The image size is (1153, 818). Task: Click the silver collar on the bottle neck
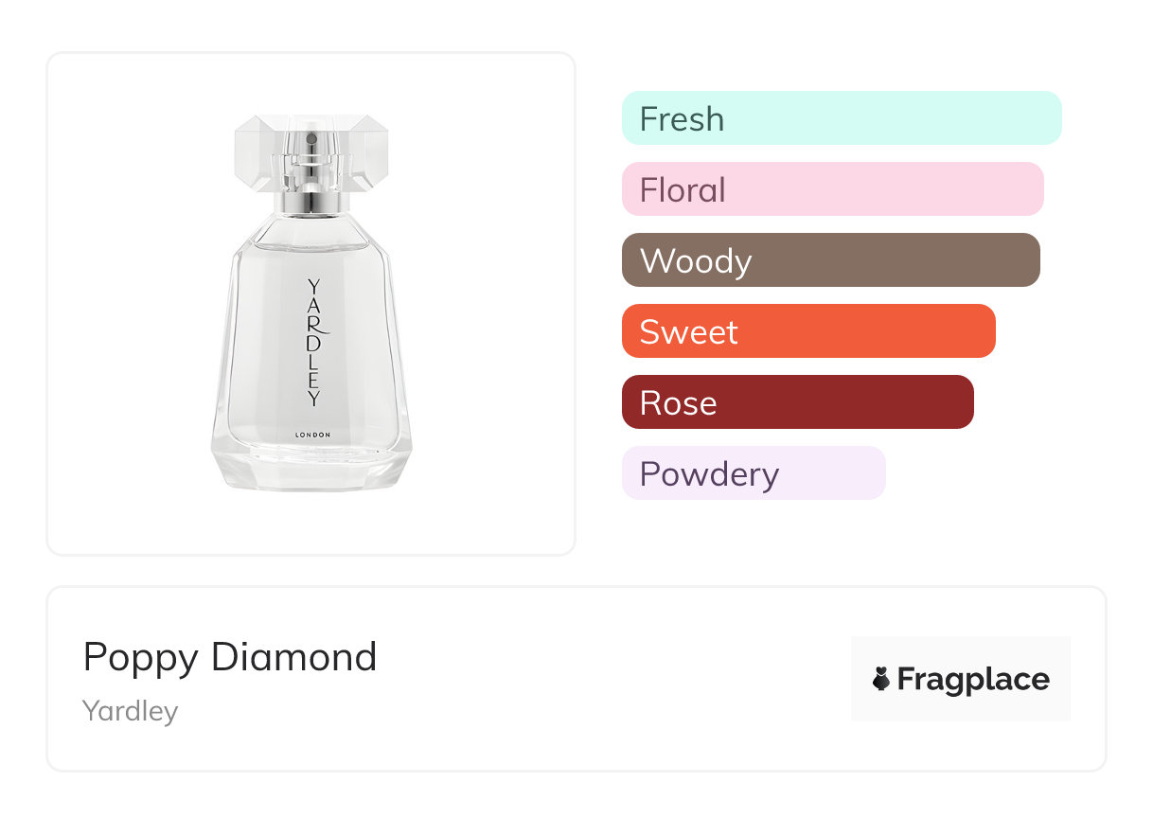310,202
